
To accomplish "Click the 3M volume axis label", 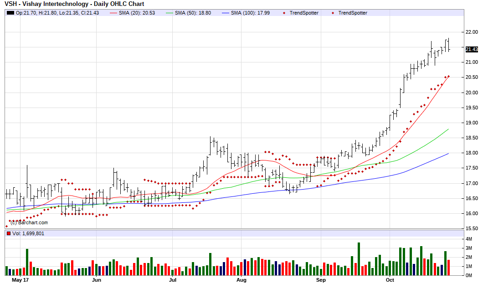I will tap(469, 248).
